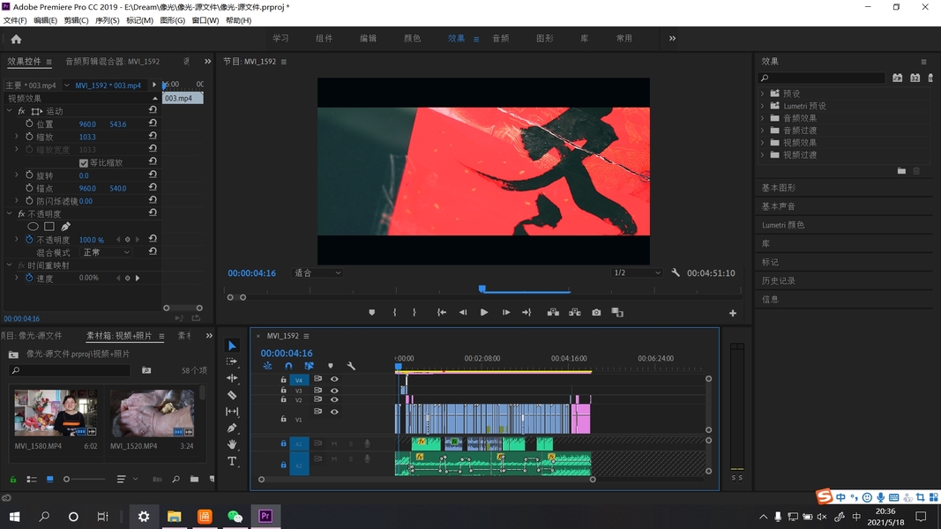Toggle uniform scale checkbox

84,163
